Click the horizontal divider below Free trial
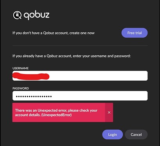Viewport: 160px width, 146px height. (80, 46)
